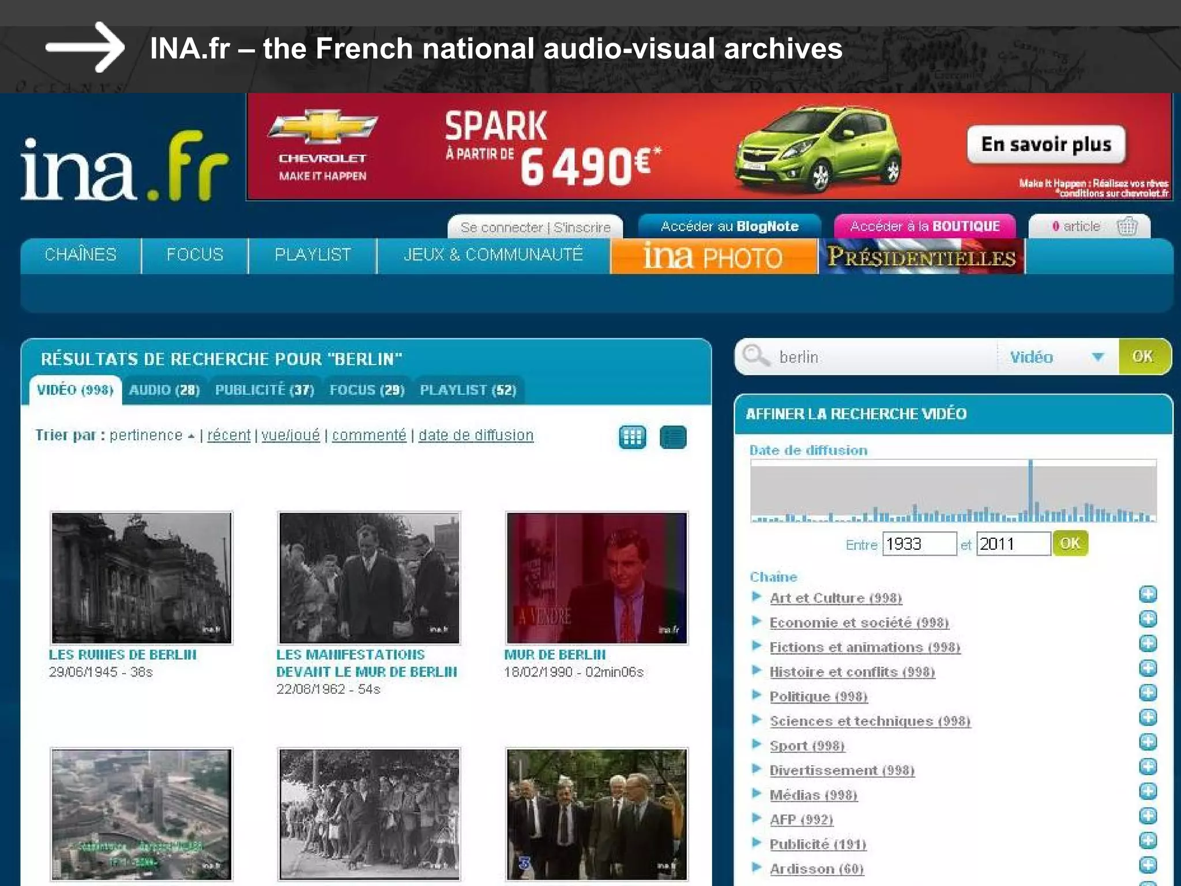This screenshot has height=886, width=1181.
Task: Expand the Fictions et animations arrow
Action: coord(757,645)
